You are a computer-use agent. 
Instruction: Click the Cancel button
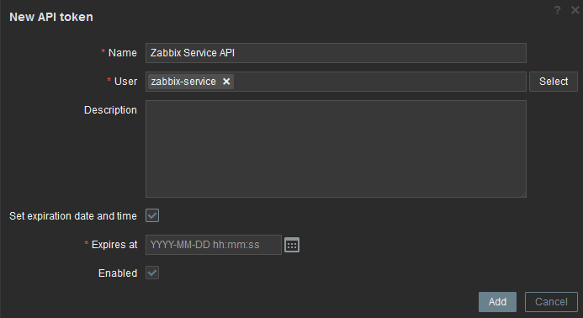(x=551, y=302)
